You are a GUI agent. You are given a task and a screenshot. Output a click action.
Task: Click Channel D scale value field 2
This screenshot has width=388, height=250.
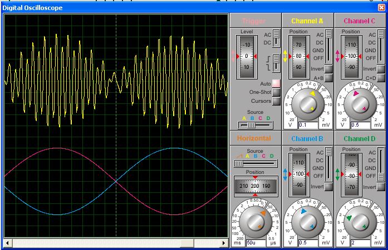361,243
